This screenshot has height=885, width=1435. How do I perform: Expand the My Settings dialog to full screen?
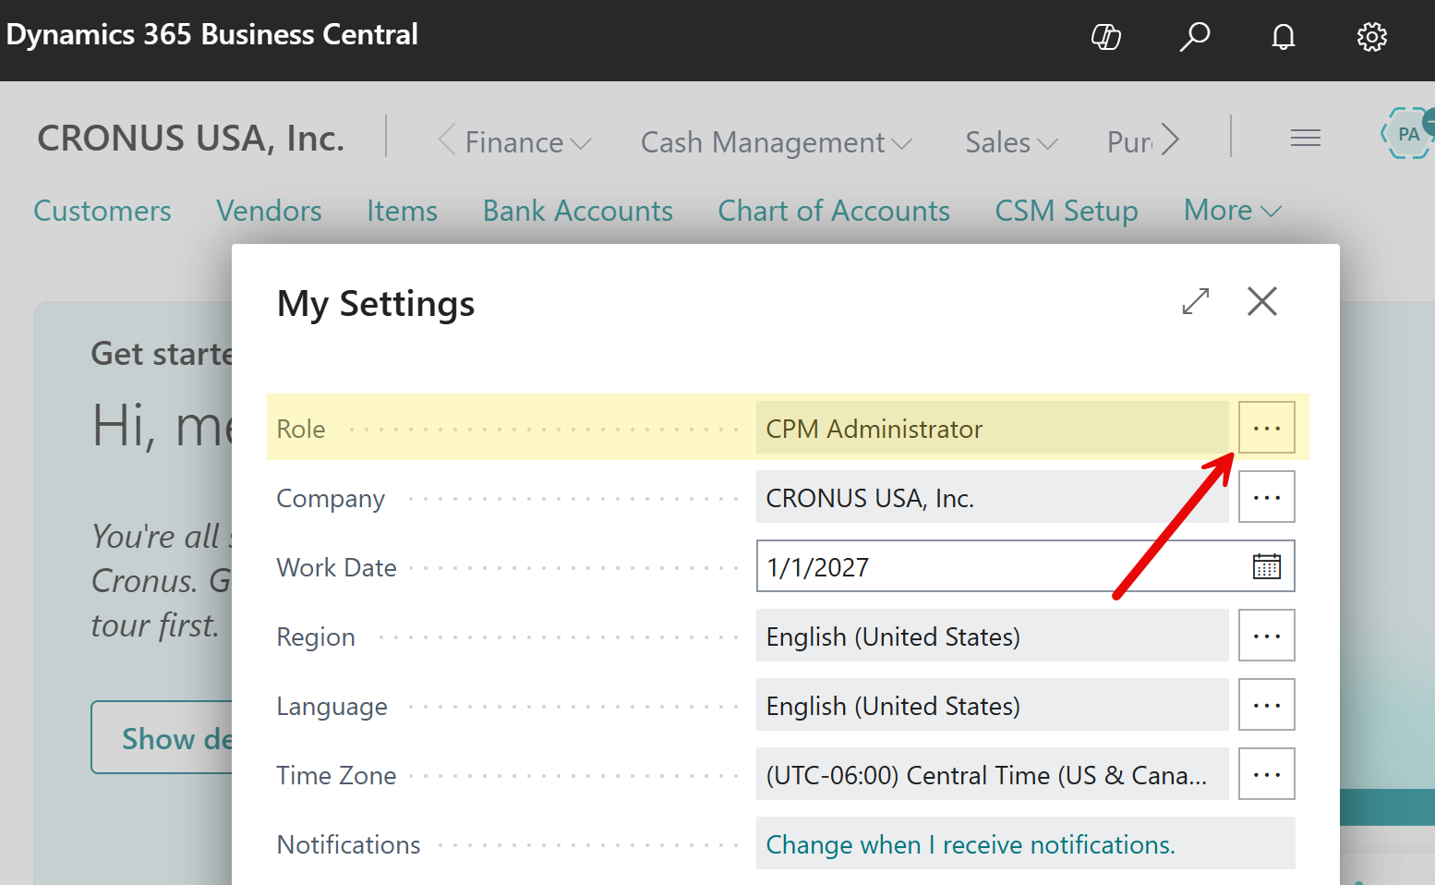point(1195,301)
